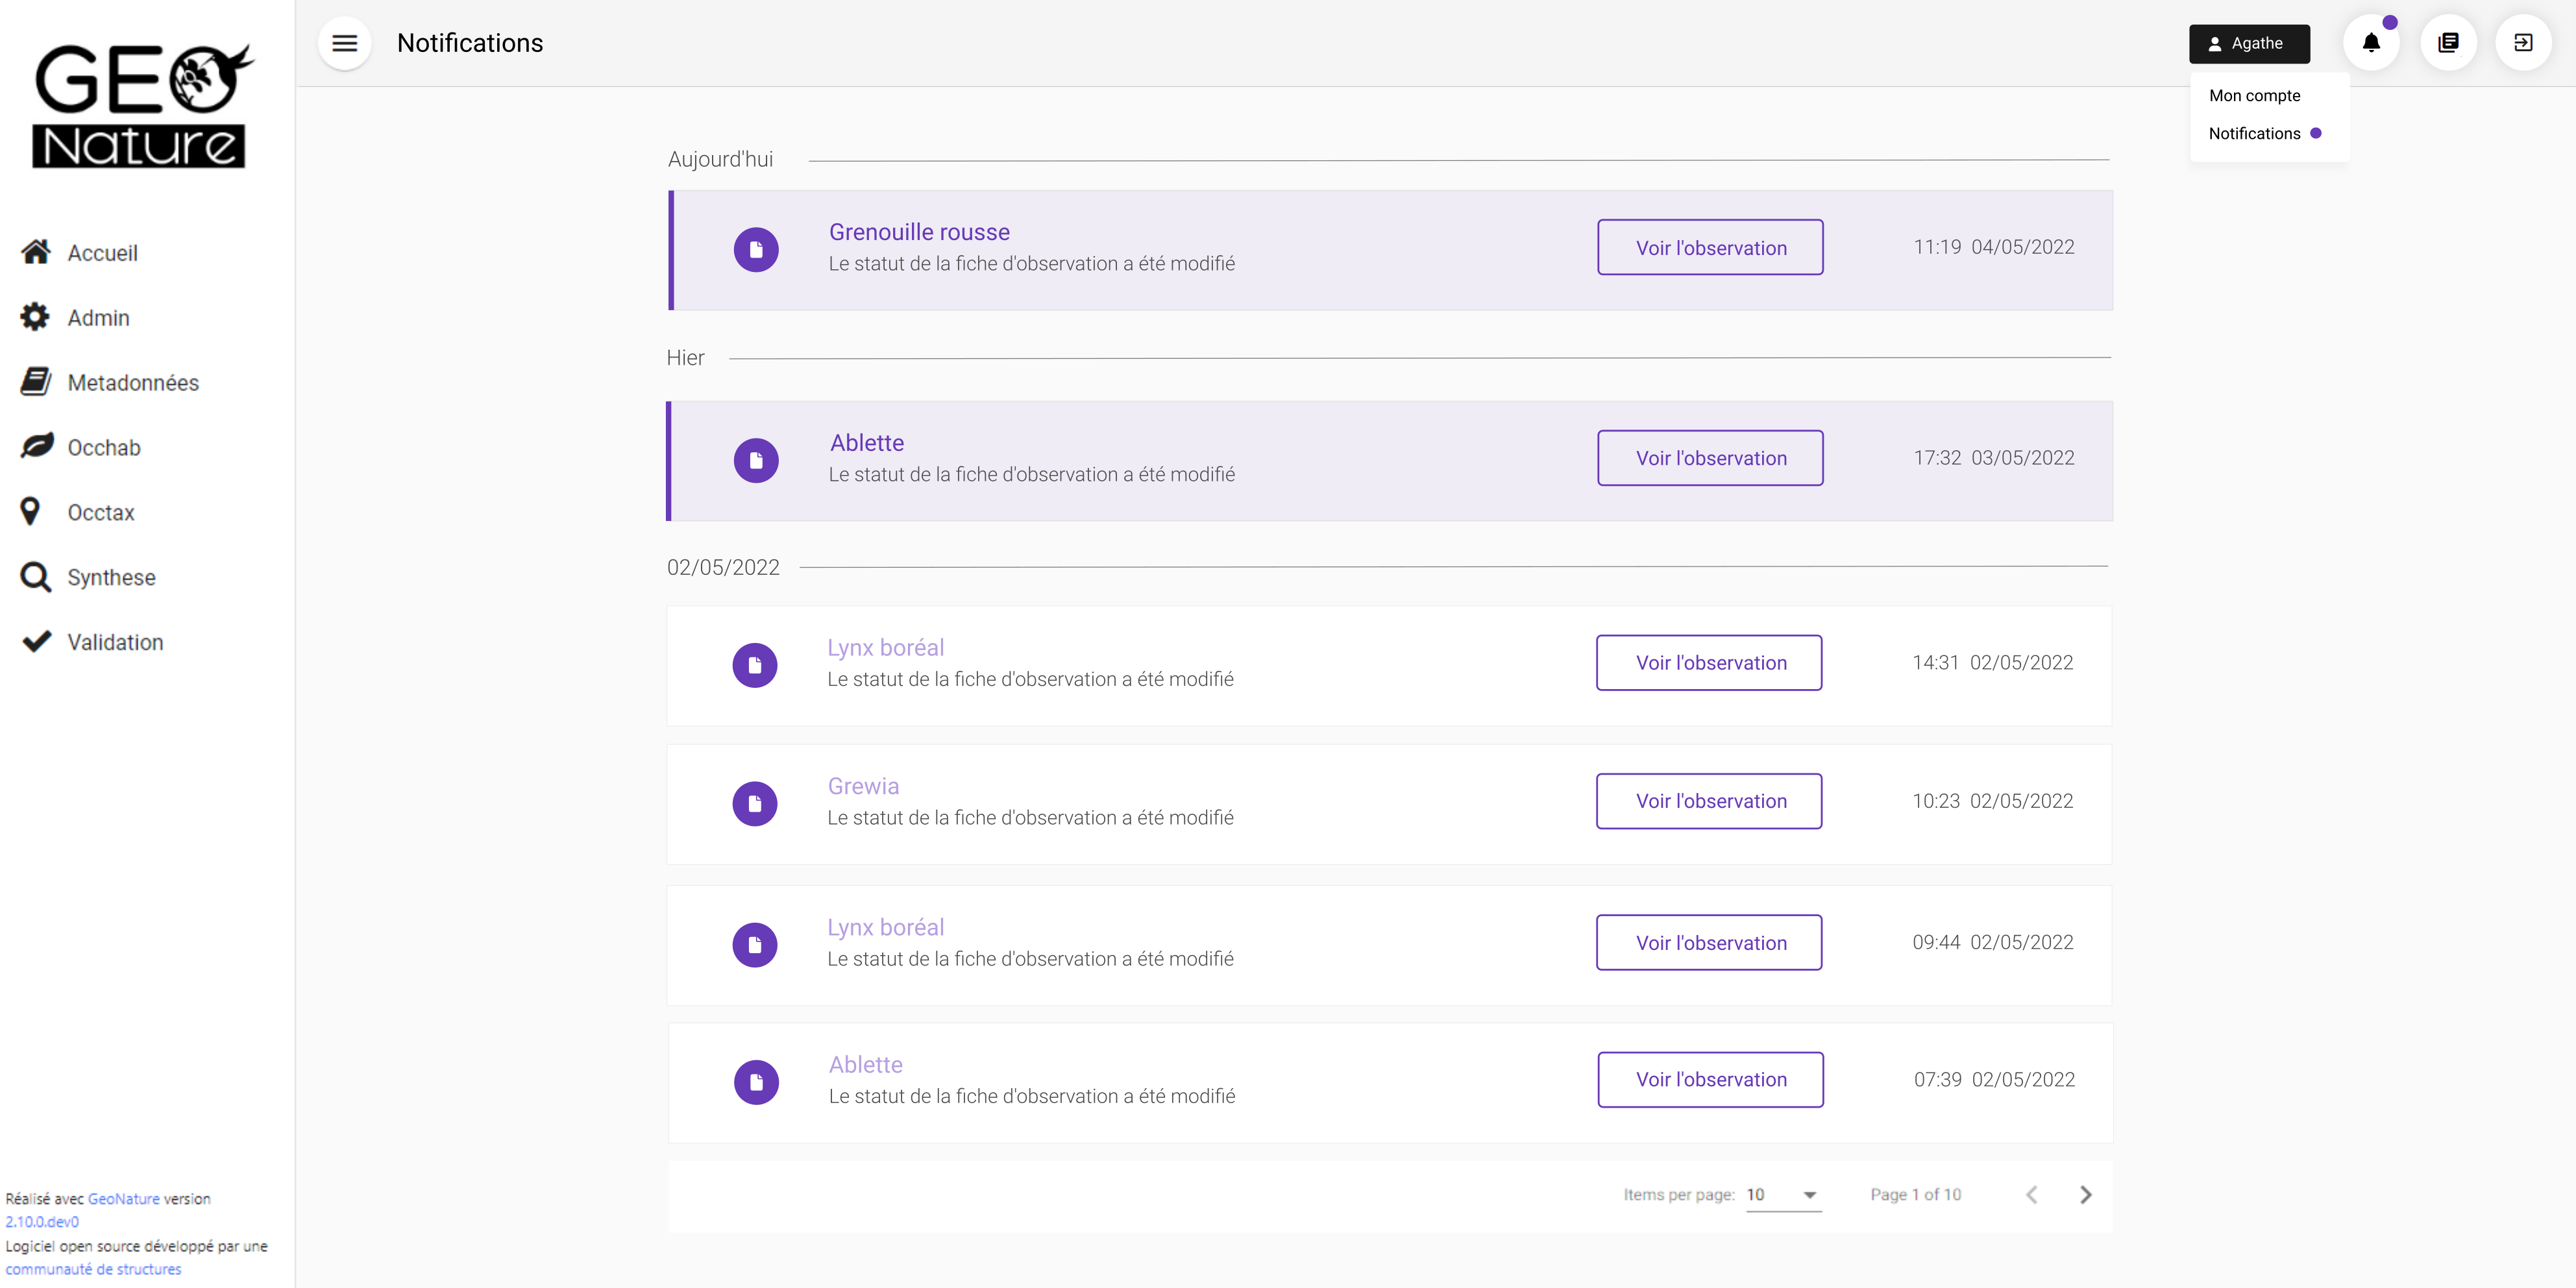Go to the next notifications page
This screenshot has height=1288, width=2576.
point(2085,1195)
